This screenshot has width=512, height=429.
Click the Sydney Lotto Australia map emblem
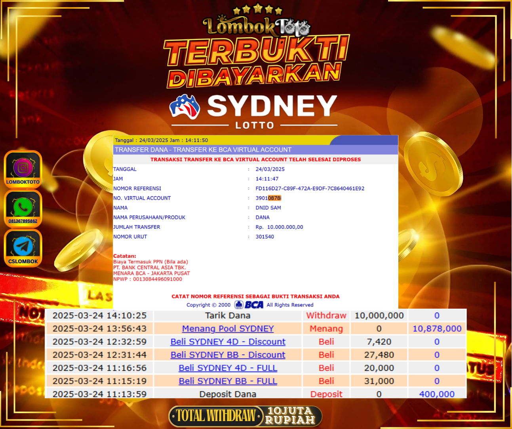[x=185, y=107]
